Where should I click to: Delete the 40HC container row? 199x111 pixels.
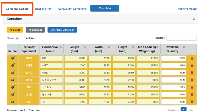pos(192,73)
